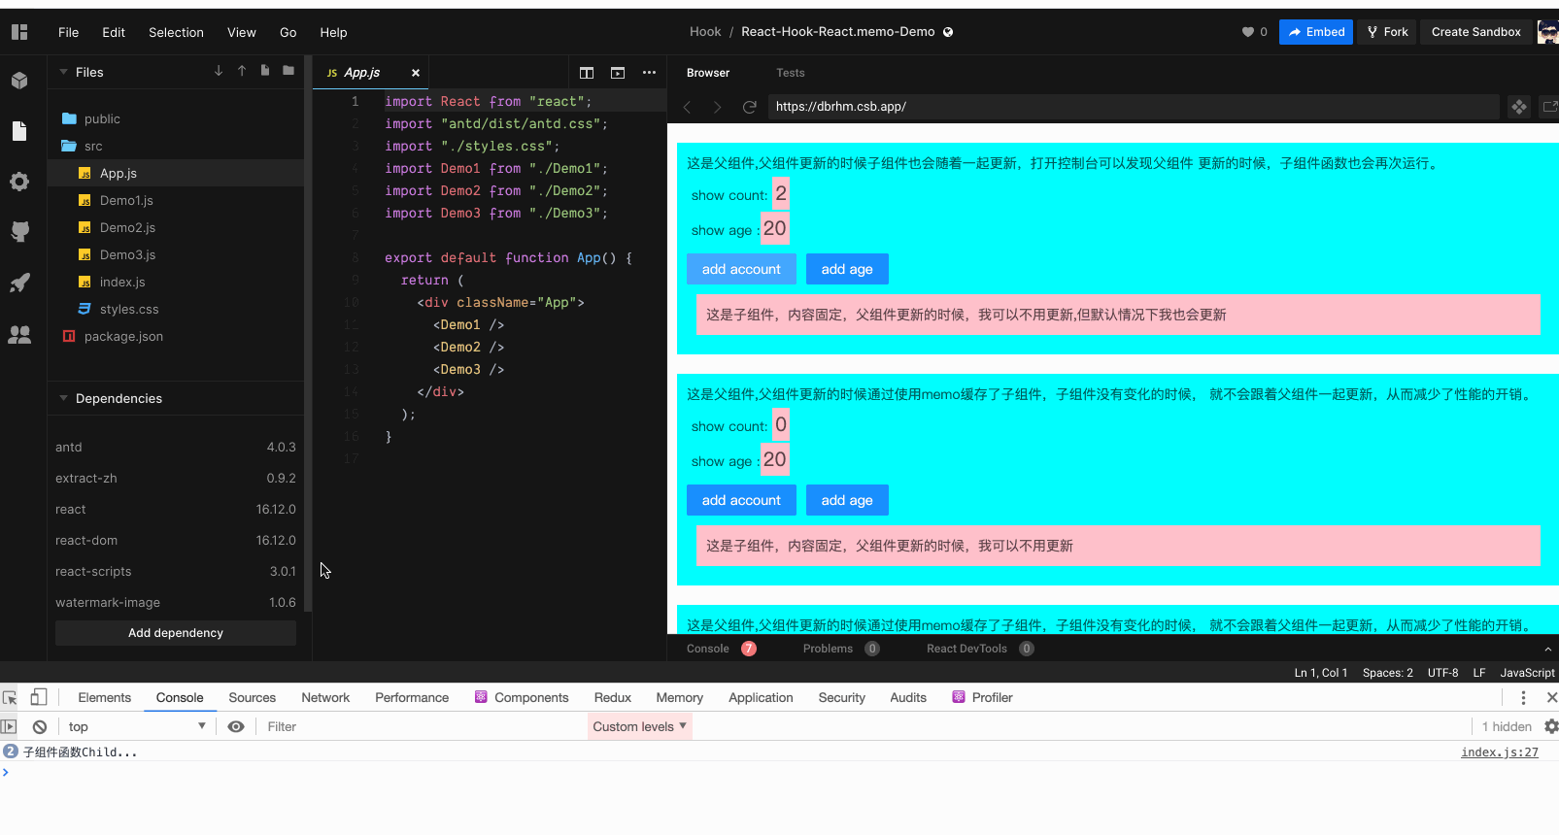This screenshot has height=835, width=1559.
Task: Click the Fork button
Action: pos(1387,32)
